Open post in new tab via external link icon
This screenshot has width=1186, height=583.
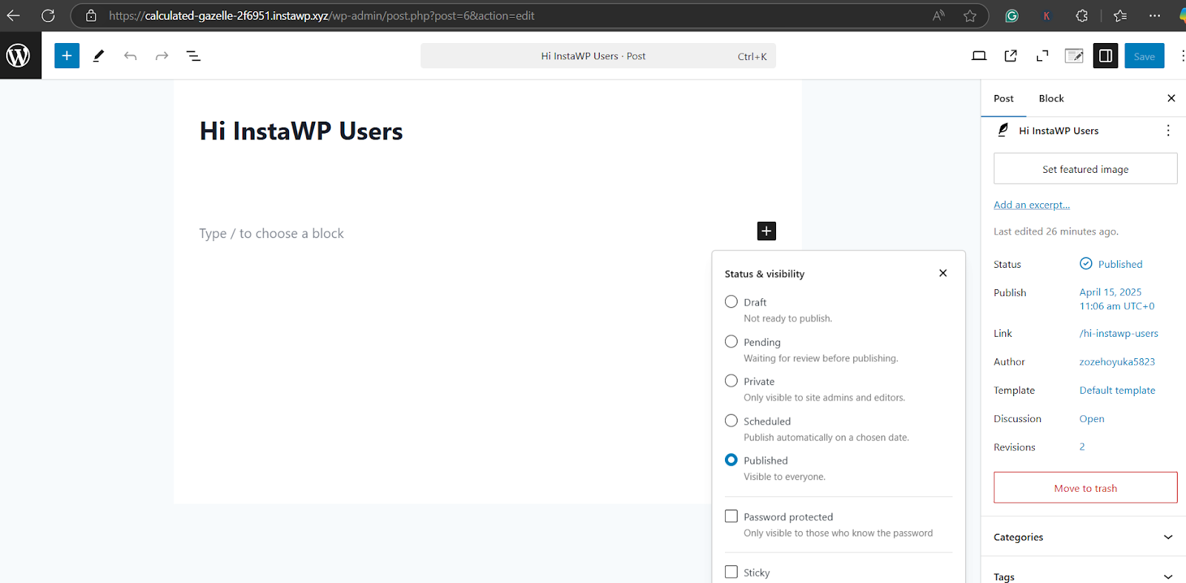(x=1010, y=56)
